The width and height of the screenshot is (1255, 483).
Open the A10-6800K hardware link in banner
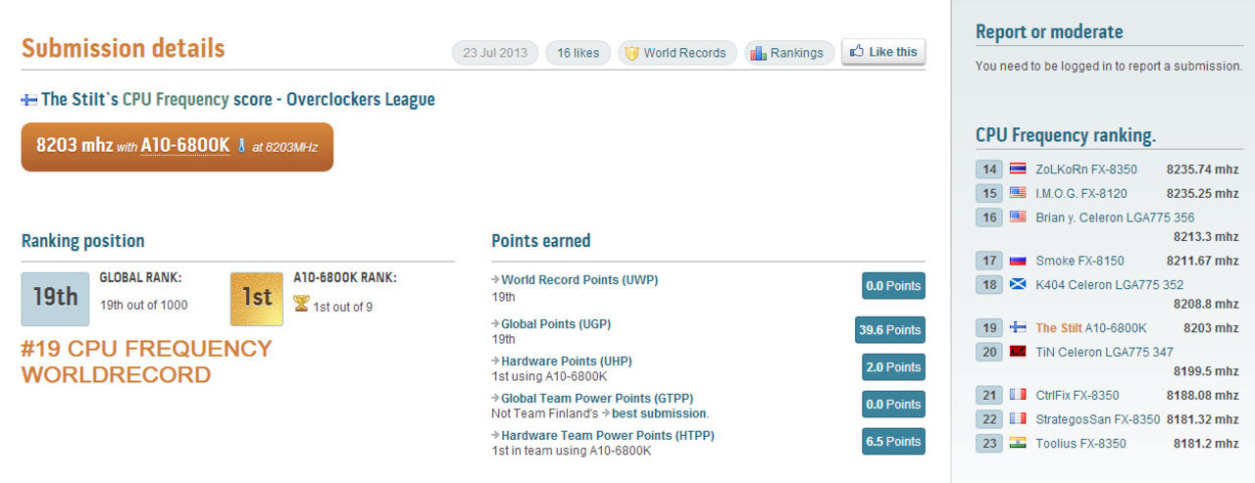point(185,146)
